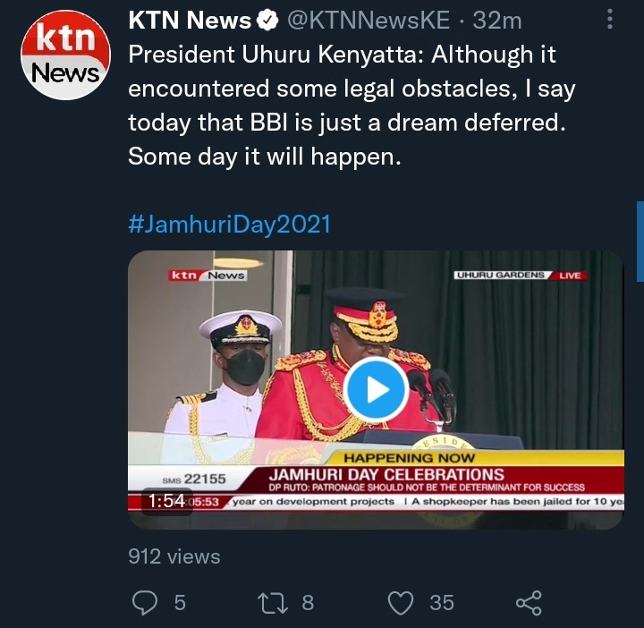
Task: Click the retweet arrows icon
Action: [x=273, y=603]
